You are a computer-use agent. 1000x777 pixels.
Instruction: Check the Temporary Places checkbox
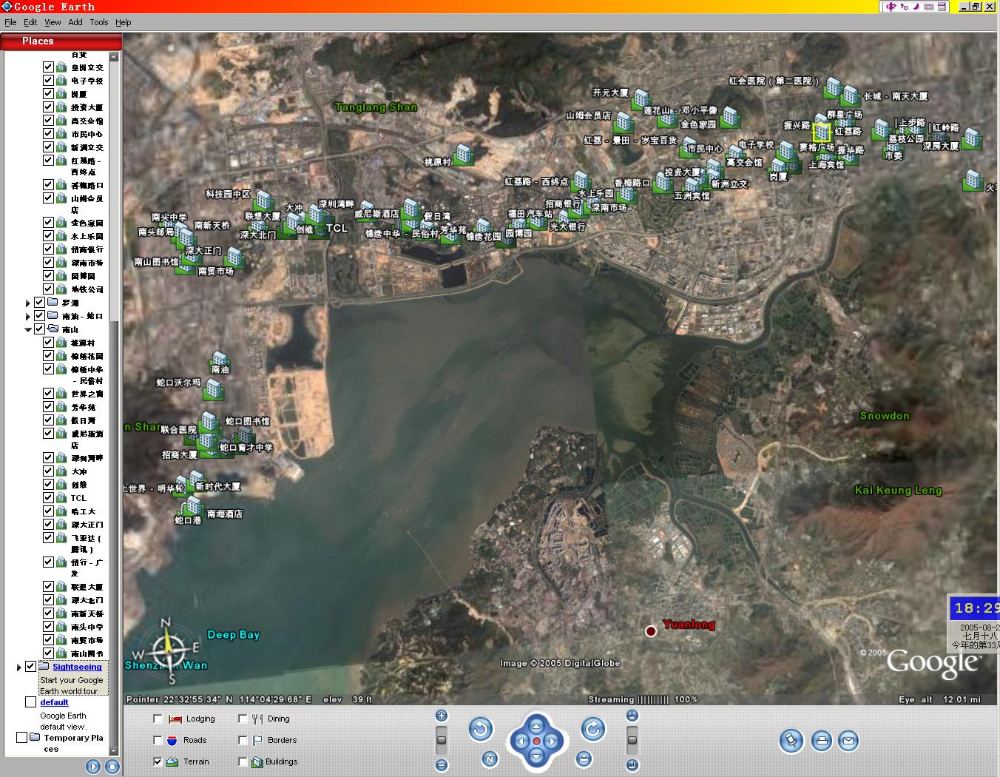pyautogui.click(x=21, y=738)
